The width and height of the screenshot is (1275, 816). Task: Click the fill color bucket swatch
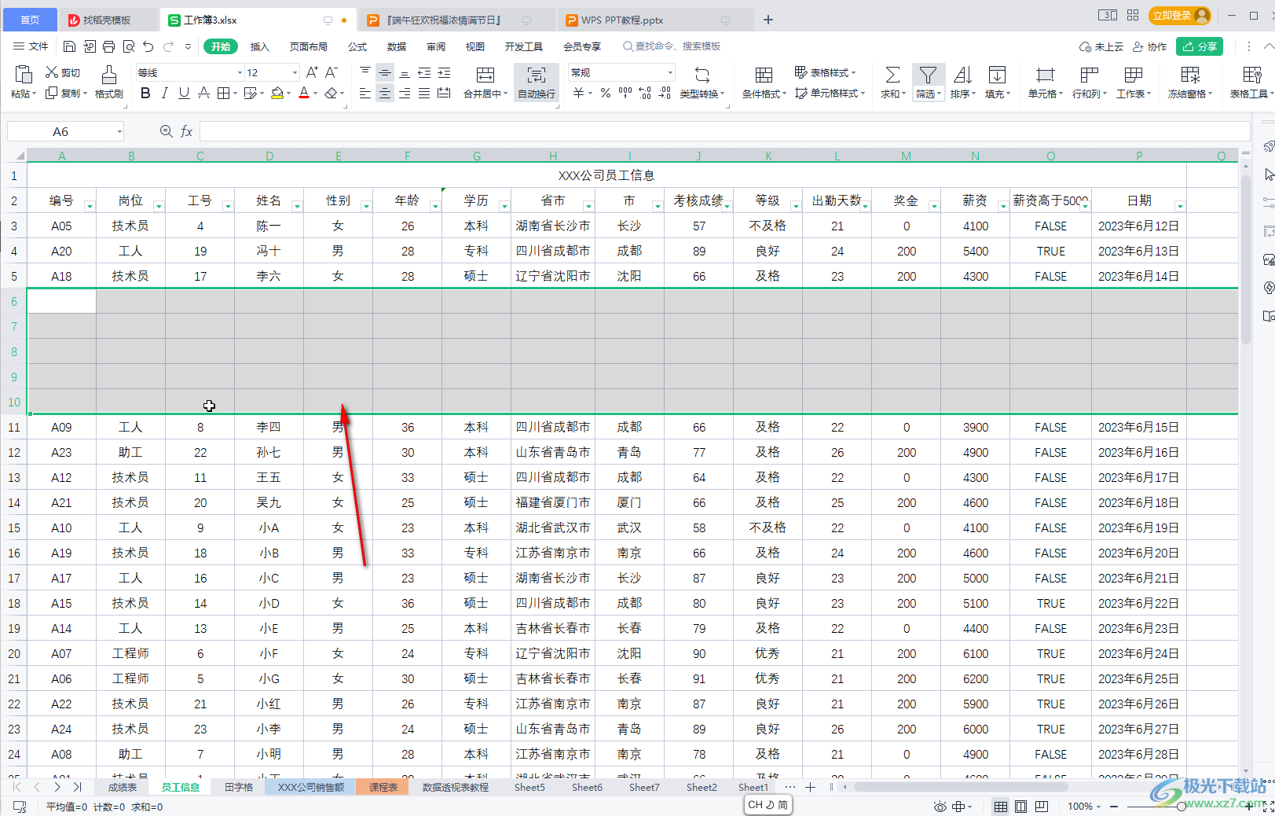(277, 94)
